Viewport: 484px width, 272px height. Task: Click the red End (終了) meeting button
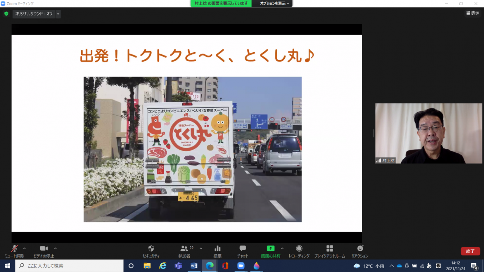[x=470, y=251]
